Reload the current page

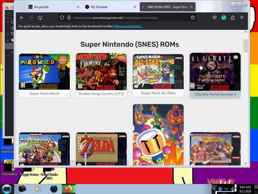(40, 18)
